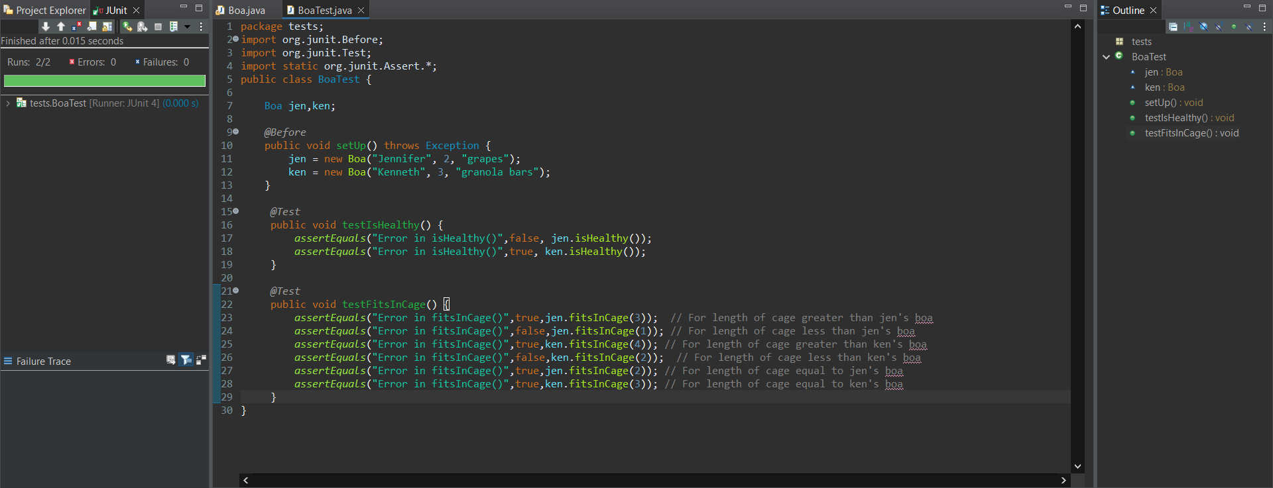Screen dimensions: 1273x488
Task: Select BoaTest class in Outline
Action: click(x=1148, y=57)
